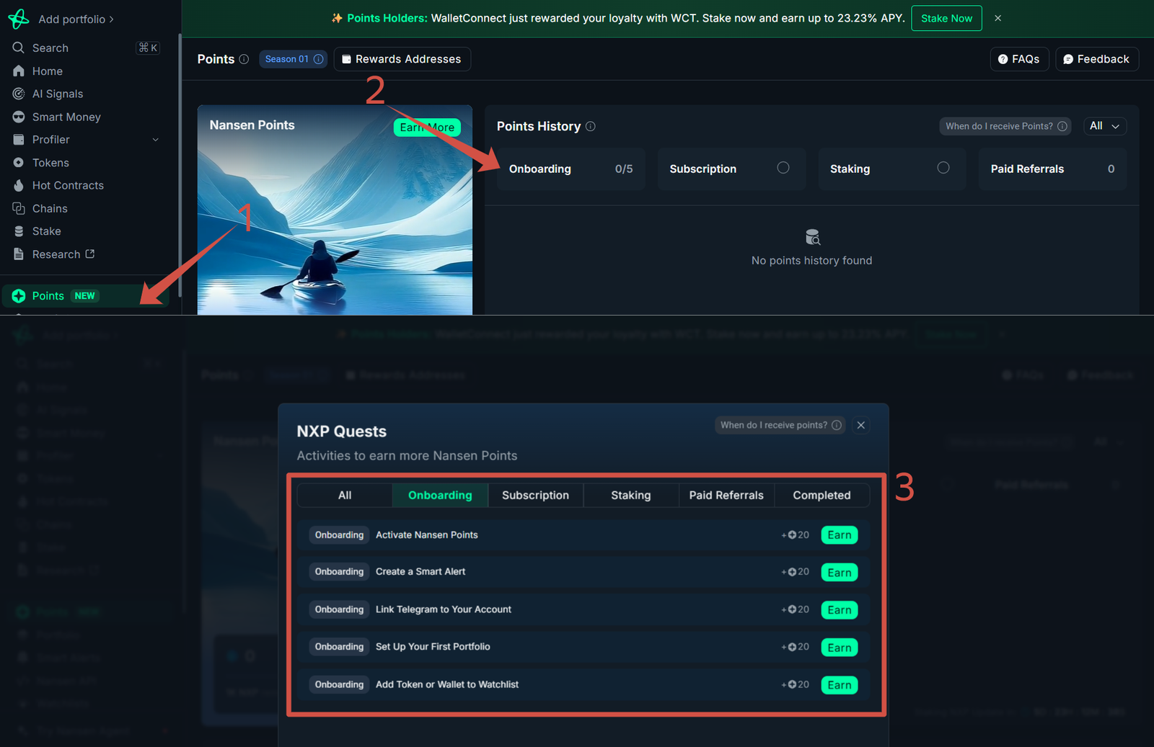Click the Stake Now button
Viewport: 1154px width, 747px height.
click(x=946, y=18)
